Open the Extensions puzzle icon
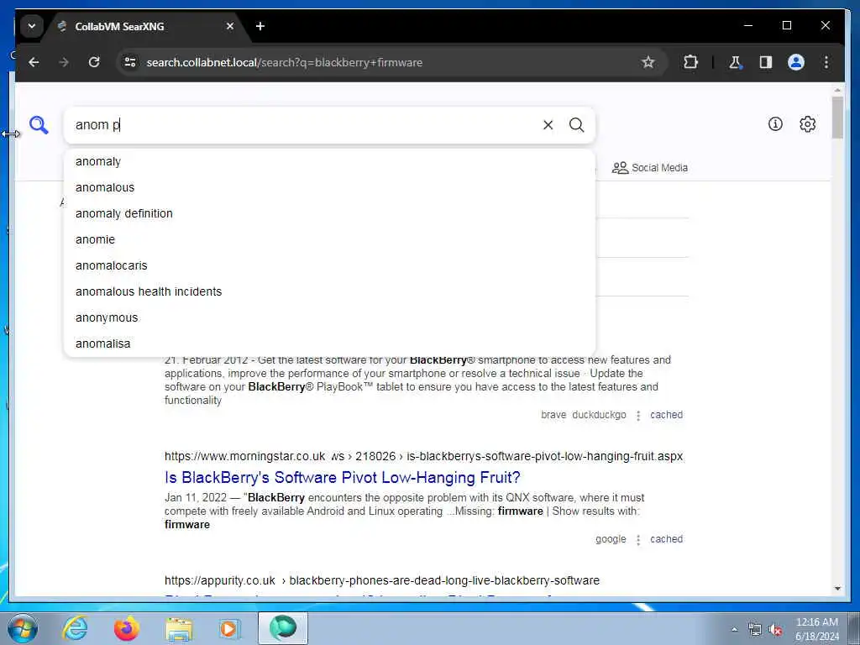860x645 pixels. click(x=690, y=62)
